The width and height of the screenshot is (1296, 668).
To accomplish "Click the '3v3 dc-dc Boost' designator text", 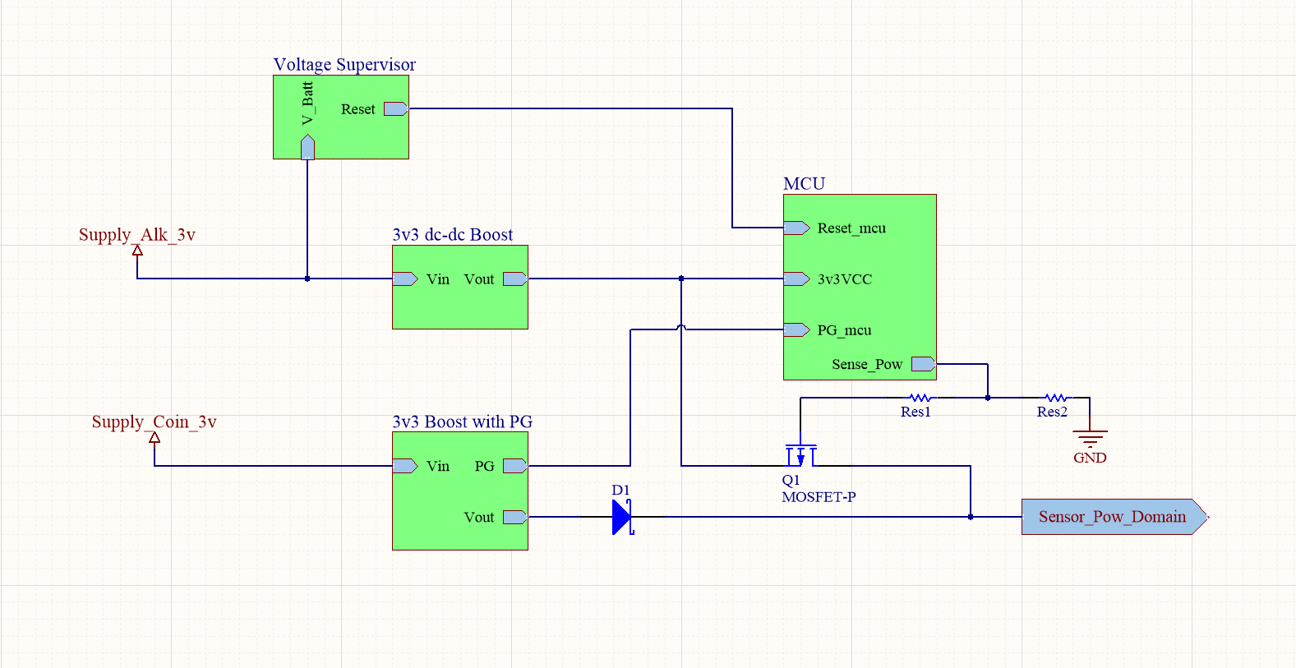I will (453, 234).
